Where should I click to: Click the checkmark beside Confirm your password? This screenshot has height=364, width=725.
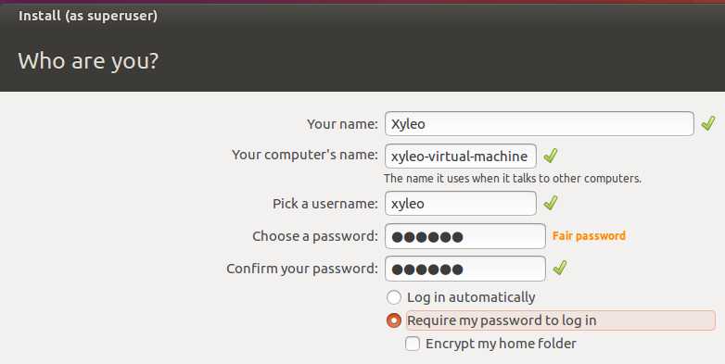(559, 268)
